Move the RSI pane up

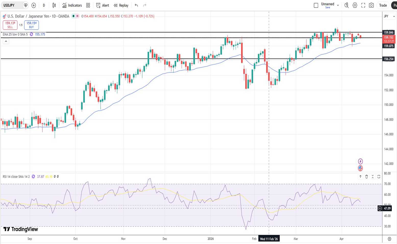(360, 177)
